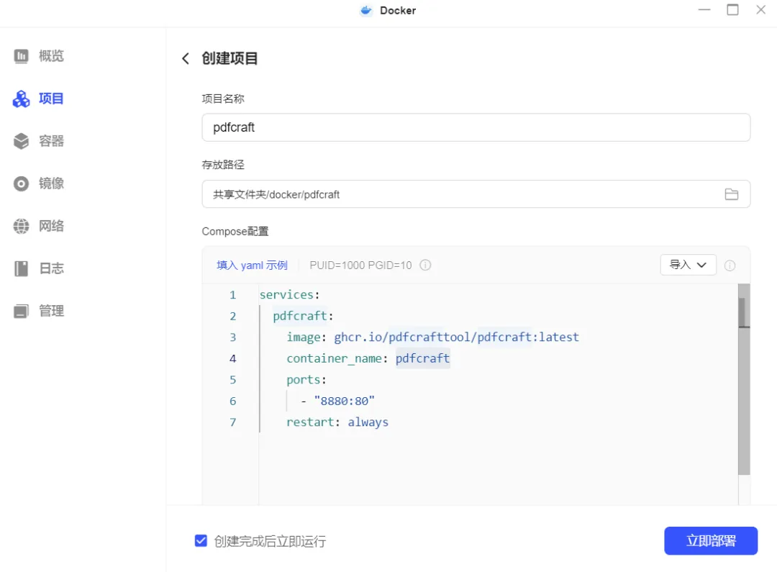777x572 pixels.
Task: Show info icon beside 导入 dropdown
Action: [x=730, y=265]
